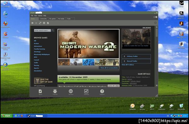Click the Steam browser forward arrow
This screenshot has width=189, height=124.
(36, 23)
